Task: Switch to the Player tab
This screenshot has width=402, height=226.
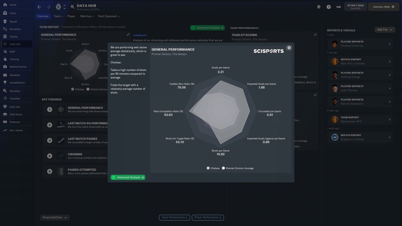Action: pos(71,16)
